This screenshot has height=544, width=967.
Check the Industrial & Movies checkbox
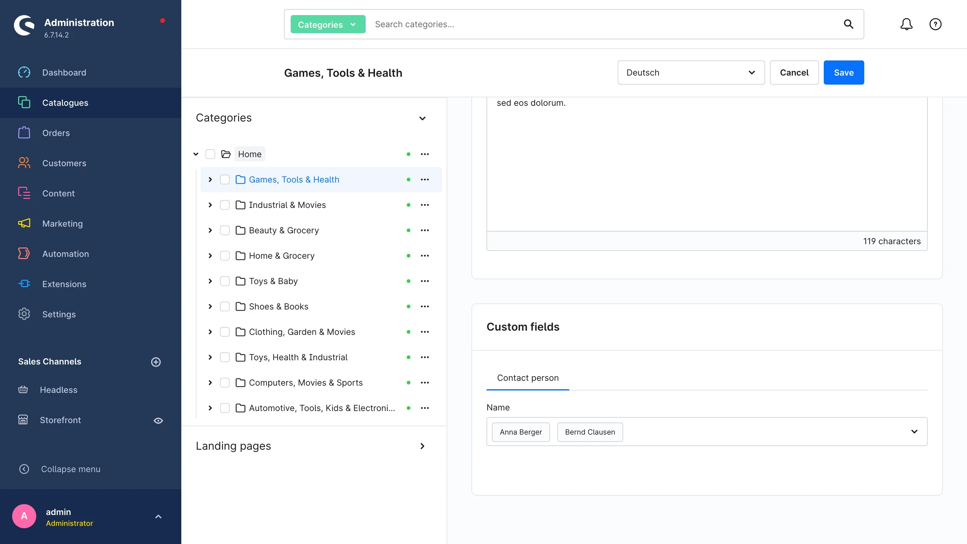pos(225,205)
